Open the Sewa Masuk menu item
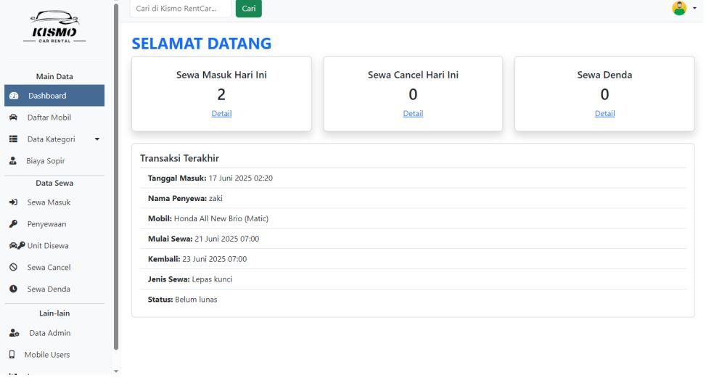This screenshot has height=378, width=706. [49, 202]
